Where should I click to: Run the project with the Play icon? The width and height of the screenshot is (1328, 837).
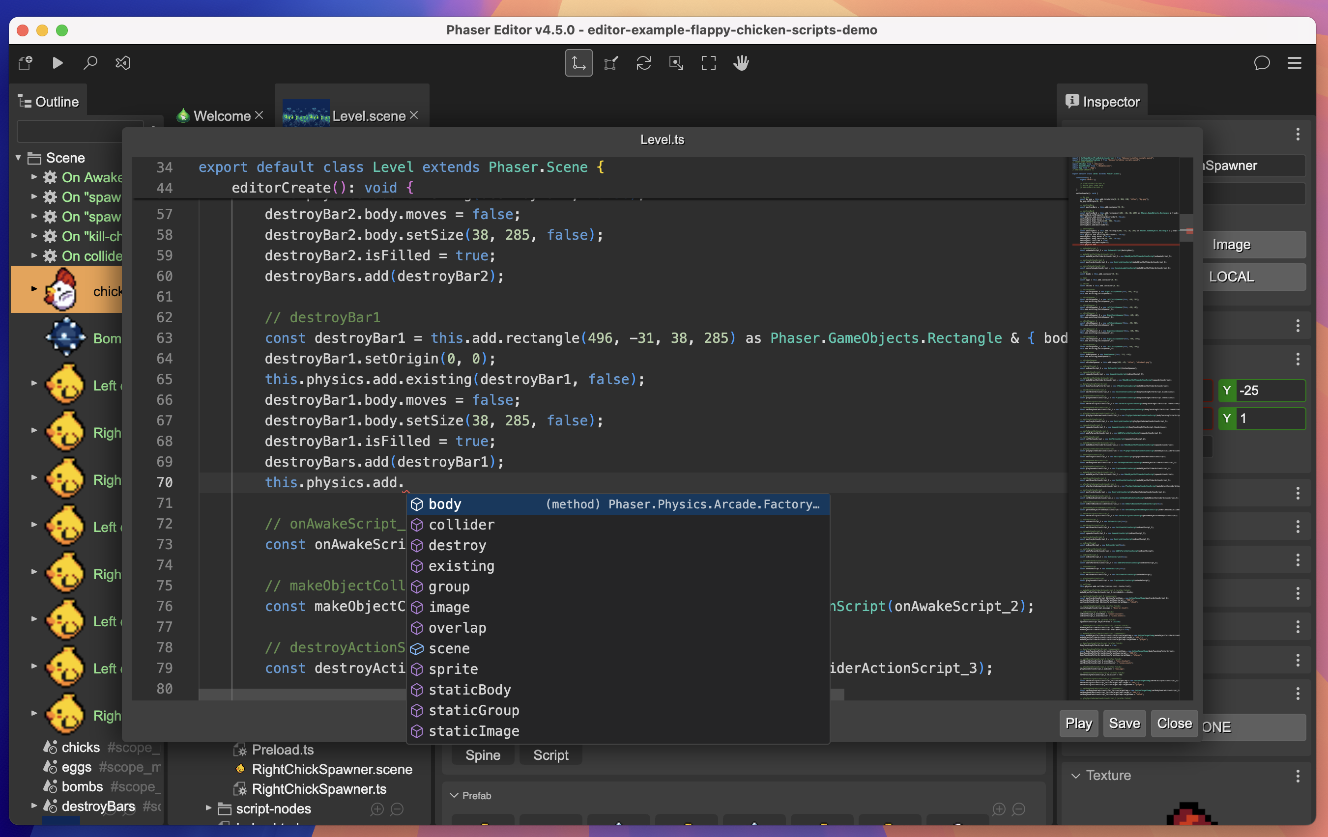[x=58, y=63]
